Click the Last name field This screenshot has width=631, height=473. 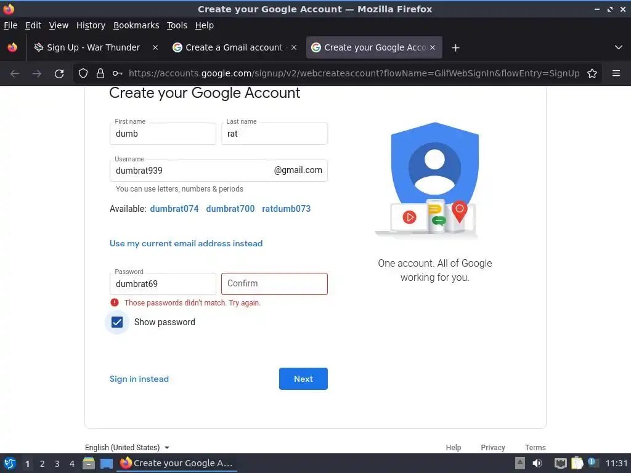[x=274, y=134]
